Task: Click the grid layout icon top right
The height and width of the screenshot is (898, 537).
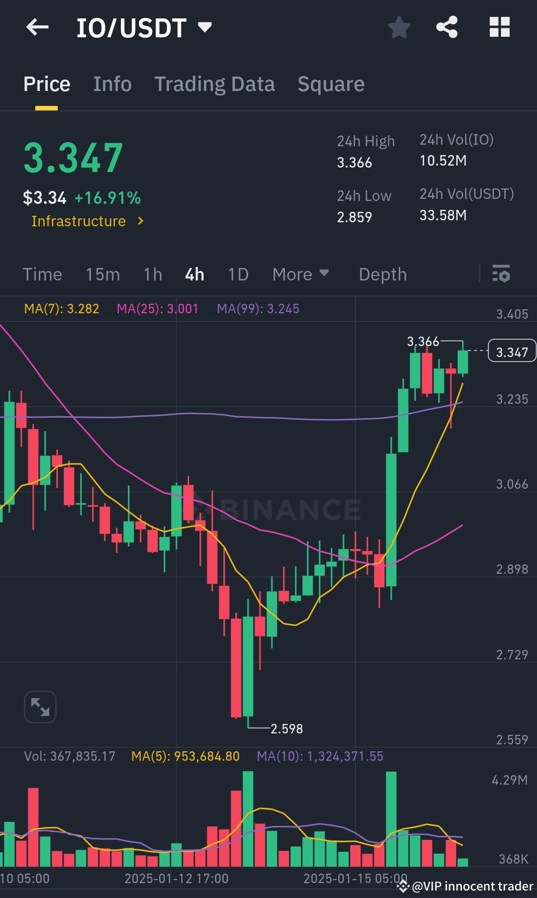Action: 499,27
